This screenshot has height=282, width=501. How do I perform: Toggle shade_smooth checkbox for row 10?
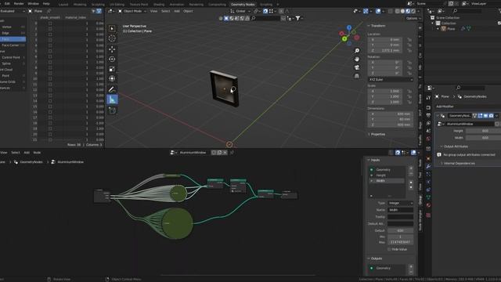click(50, 78)
